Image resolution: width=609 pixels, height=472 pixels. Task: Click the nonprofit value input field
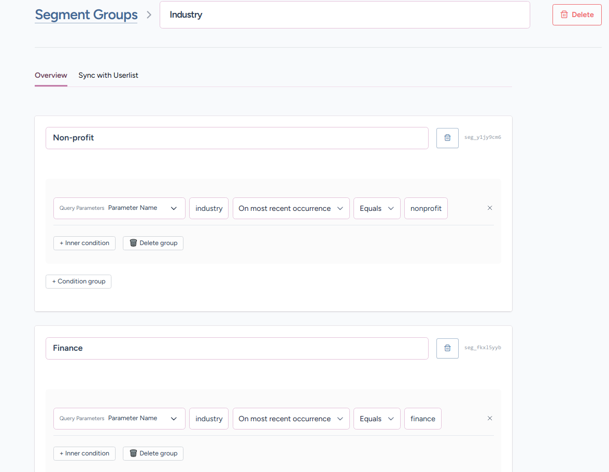click(426, 208)
